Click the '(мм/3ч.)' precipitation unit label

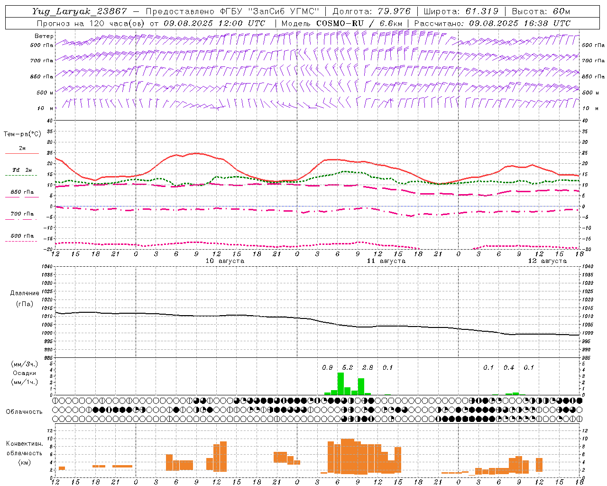(x=24, y=364)
